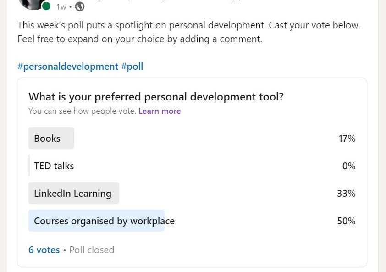Open the "6 votes" voter list
The width and height of the screenshot is (386, 272).
[x=44, y=250]
